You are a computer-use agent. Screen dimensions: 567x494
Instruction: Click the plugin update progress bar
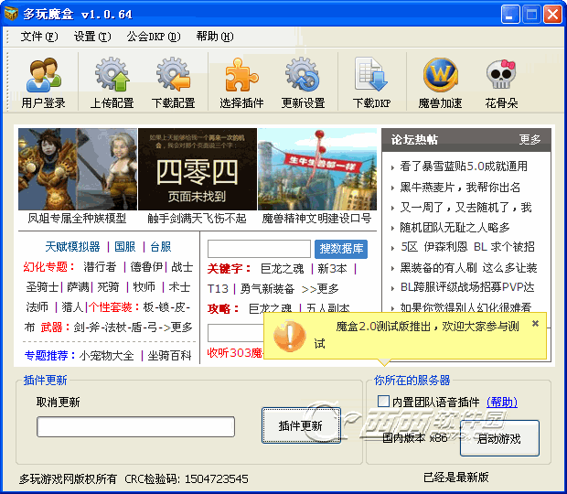coord(135,426)
